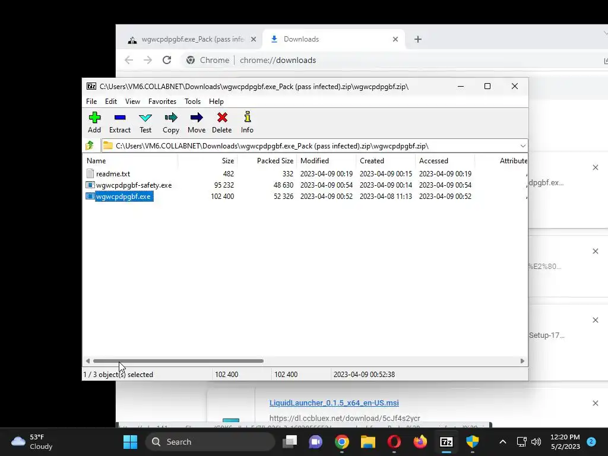Image resolution: width=608 pixels, height=456 pixels.
Task: Open the File menu
Action: [x=91, y=101]
